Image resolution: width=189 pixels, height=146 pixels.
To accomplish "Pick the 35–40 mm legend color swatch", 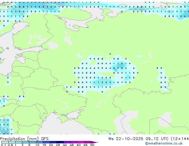I will coord(74,142).
